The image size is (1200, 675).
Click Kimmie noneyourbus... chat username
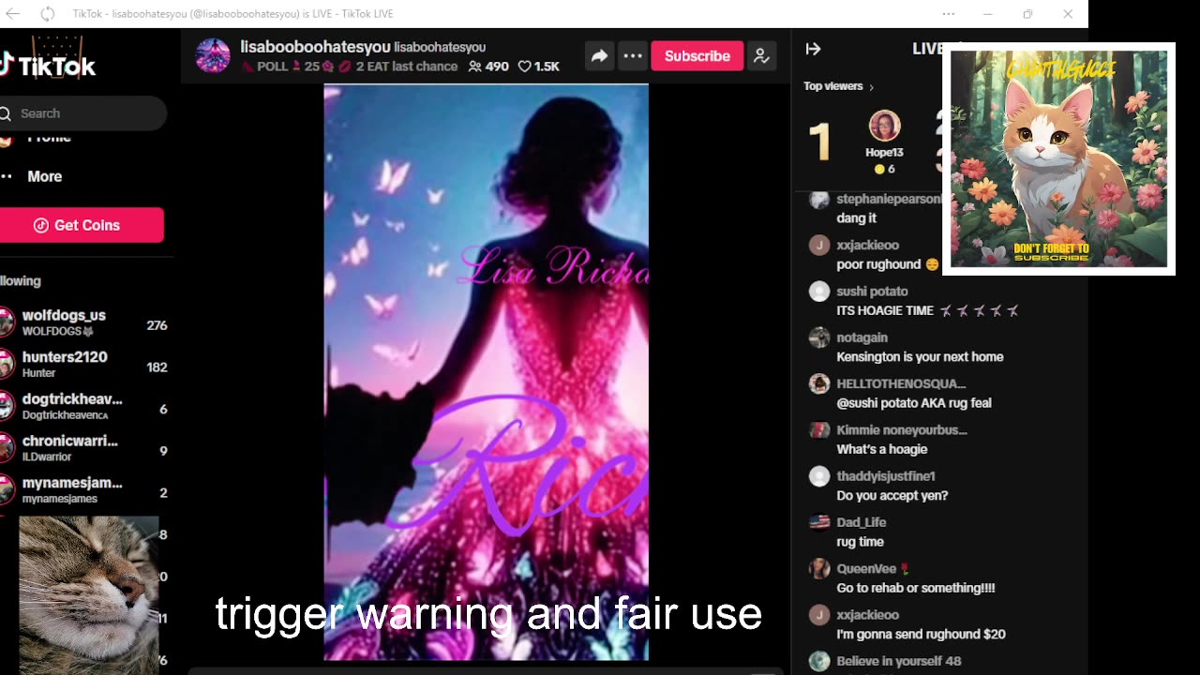pyautogui.click(x=902, y=429)
